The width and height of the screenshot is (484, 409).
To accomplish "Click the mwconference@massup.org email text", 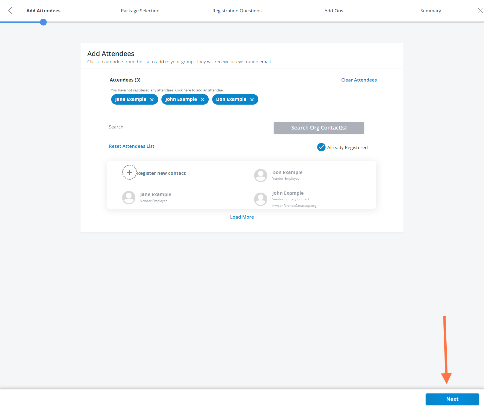I will point(294,206).
